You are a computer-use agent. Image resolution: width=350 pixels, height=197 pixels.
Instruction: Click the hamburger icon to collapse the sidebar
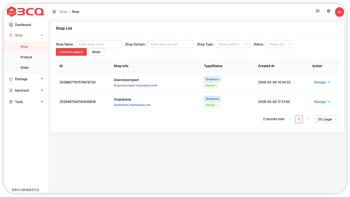pyautogui.click(x=54, y=11)
